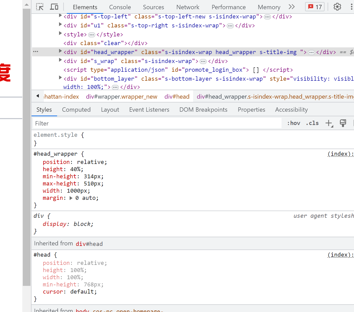
Task: Select the Styles subtab
Action: point(44,110)
